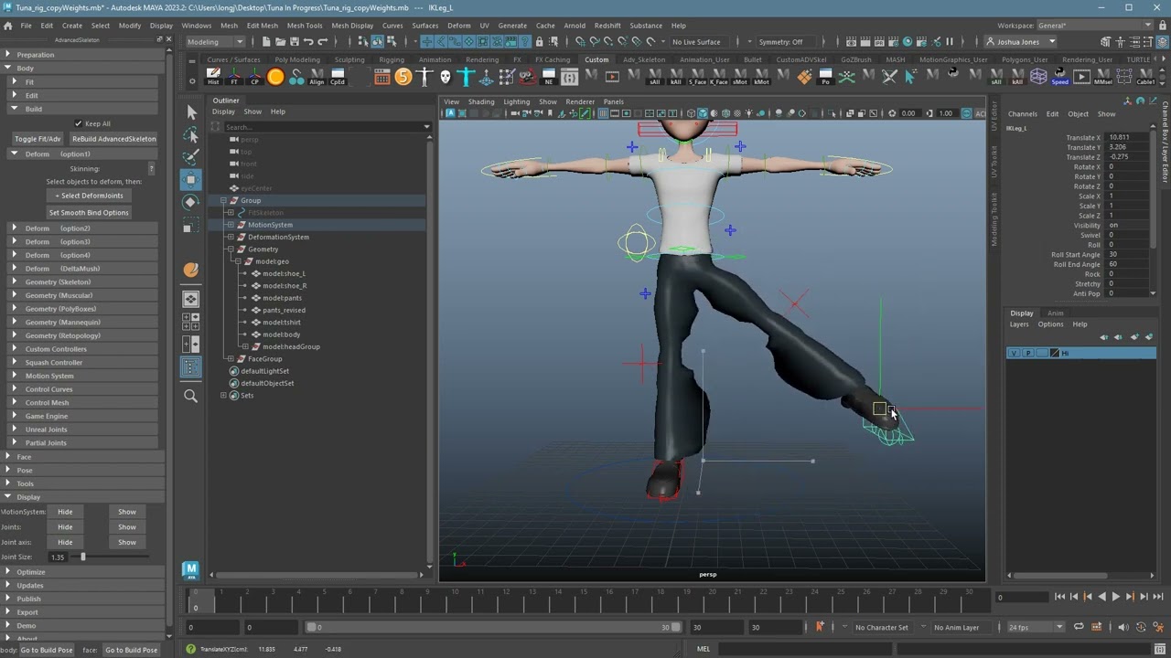
Task: Hide the MotionSystem display
Action: (x=65, y=512)
